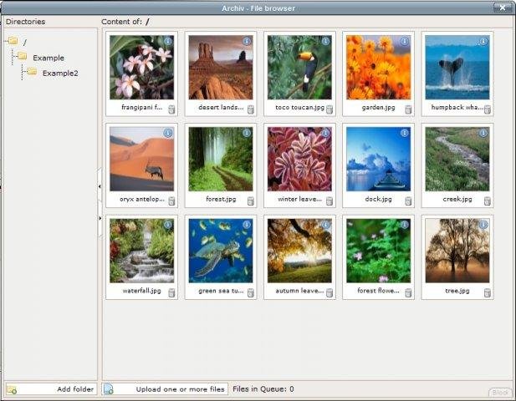This screenshot has width=516, height=401.
Task: Delete the winter leaves image
Action: click(x=330, y=201)
